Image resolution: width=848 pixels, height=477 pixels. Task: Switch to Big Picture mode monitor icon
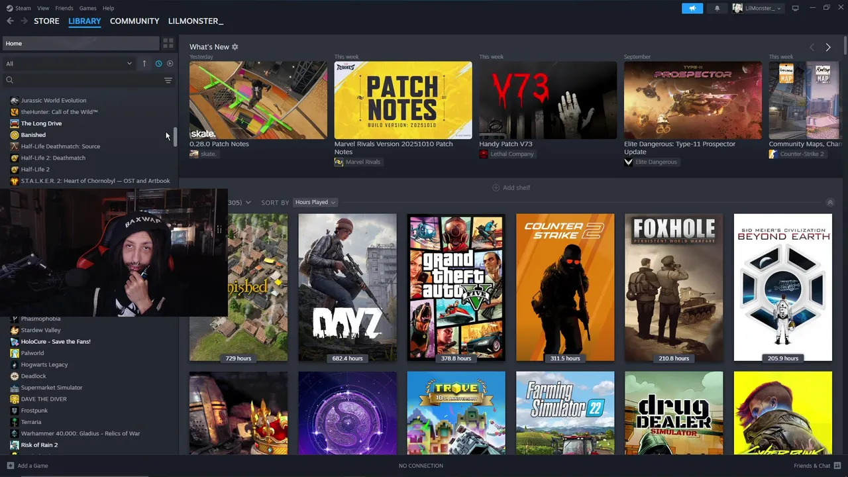point(796,8)
